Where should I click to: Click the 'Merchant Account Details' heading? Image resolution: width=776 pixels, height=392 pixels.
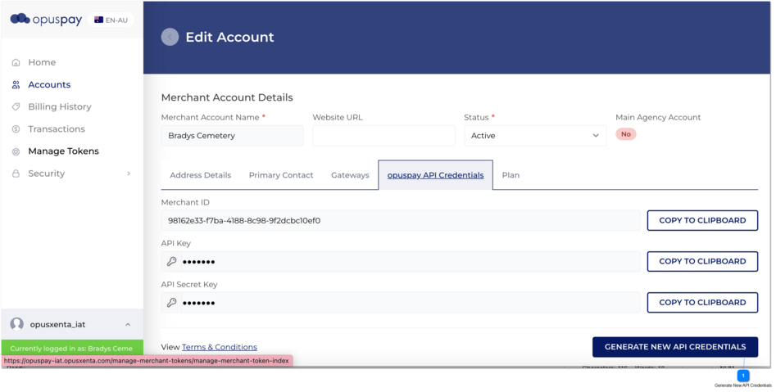[x=227, y=97]
